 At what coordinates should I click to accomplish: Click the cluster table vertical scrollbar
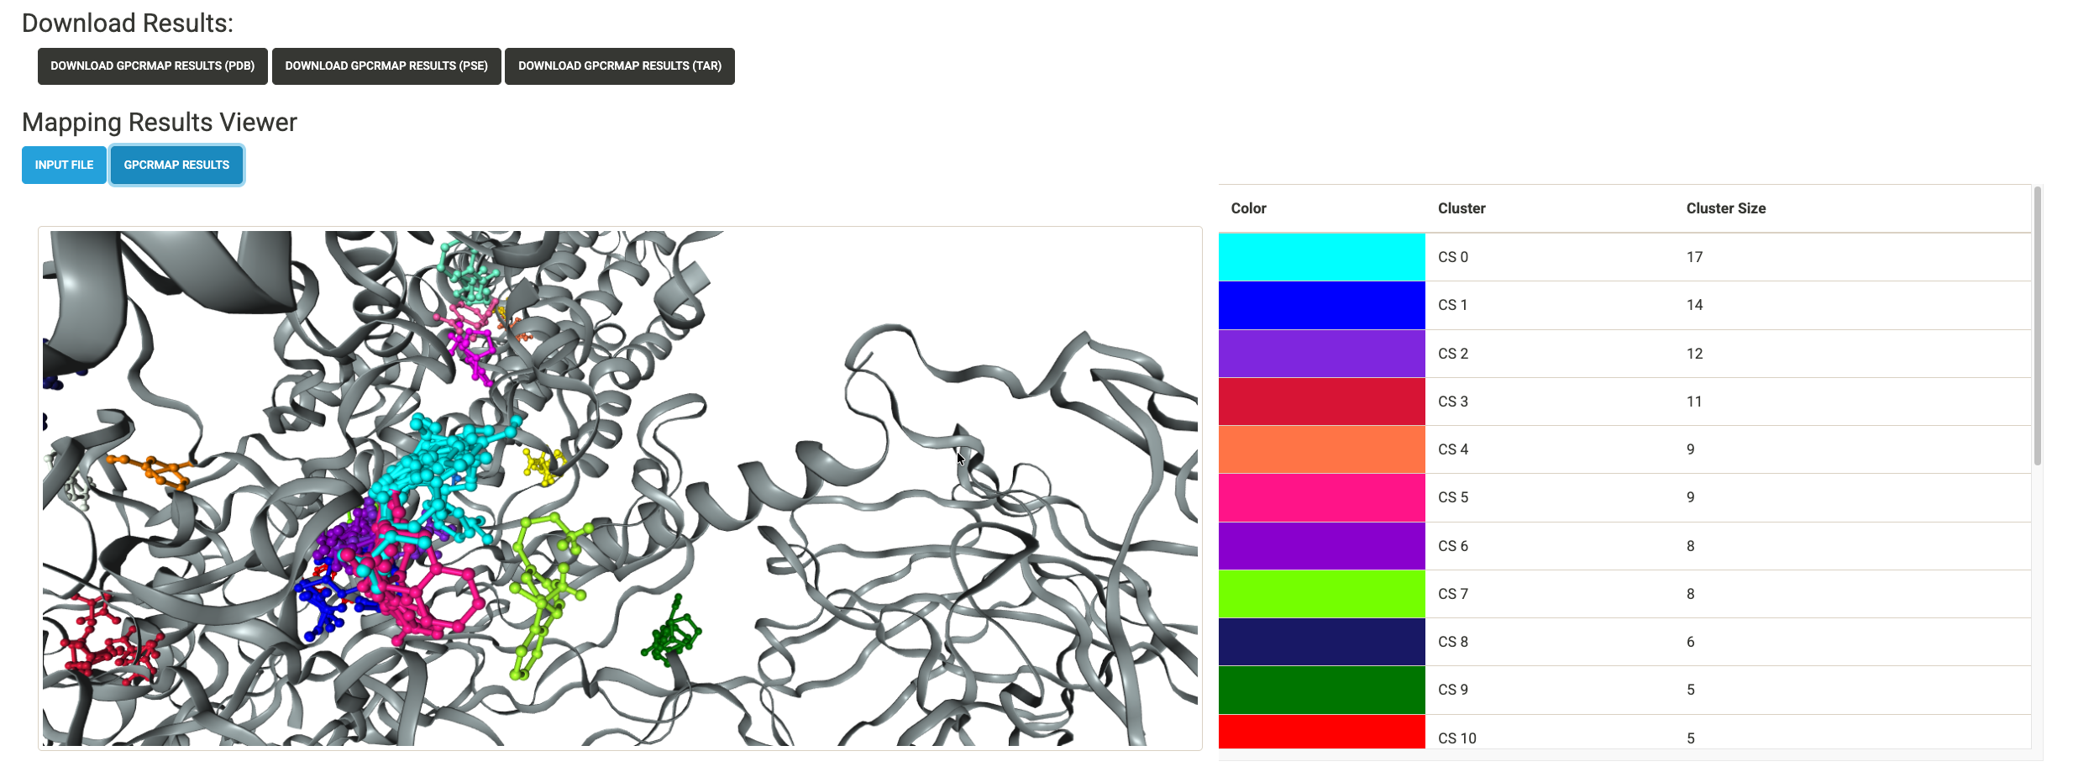[2037, 326]
